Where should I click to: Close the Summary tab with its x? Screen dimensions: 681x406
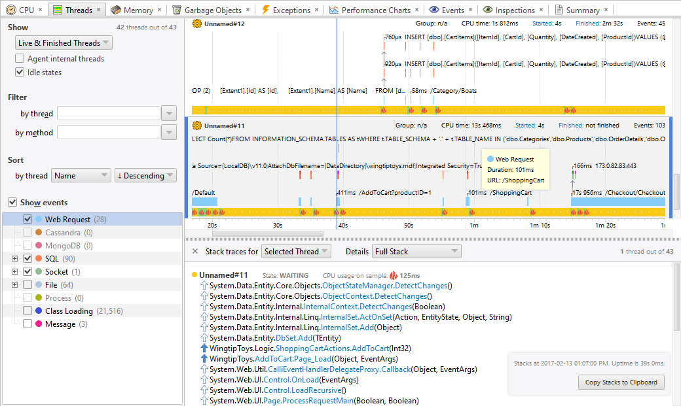(x=606, y=10)
